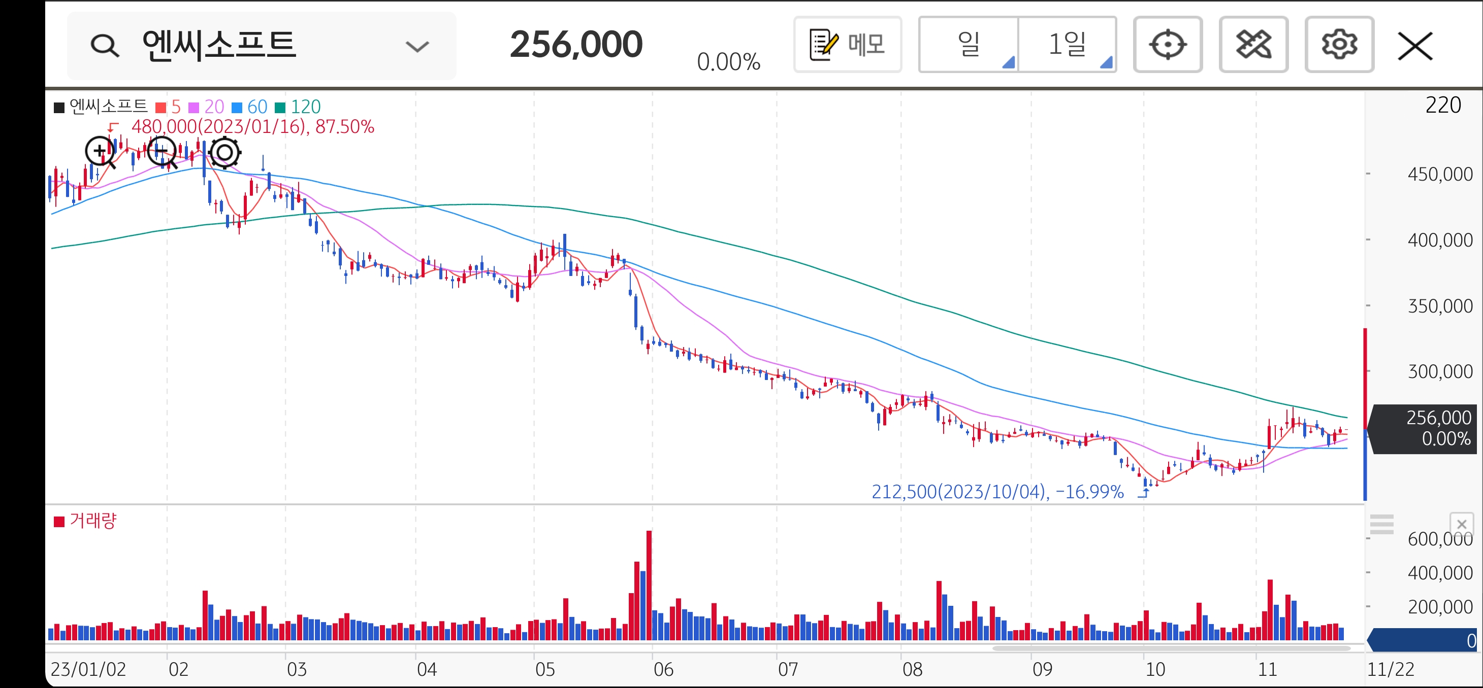The width and height of the screenshot is (1483, 688).
Task: Open the 메모 memo button
Action: pyautogui.click(x=847, y=45)
